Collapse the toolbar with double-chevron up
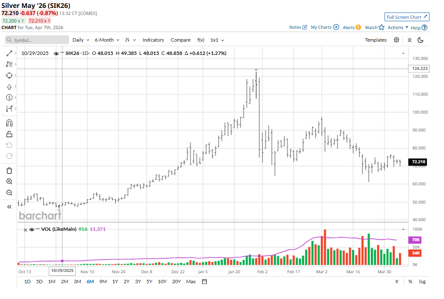 pos(409,40)
